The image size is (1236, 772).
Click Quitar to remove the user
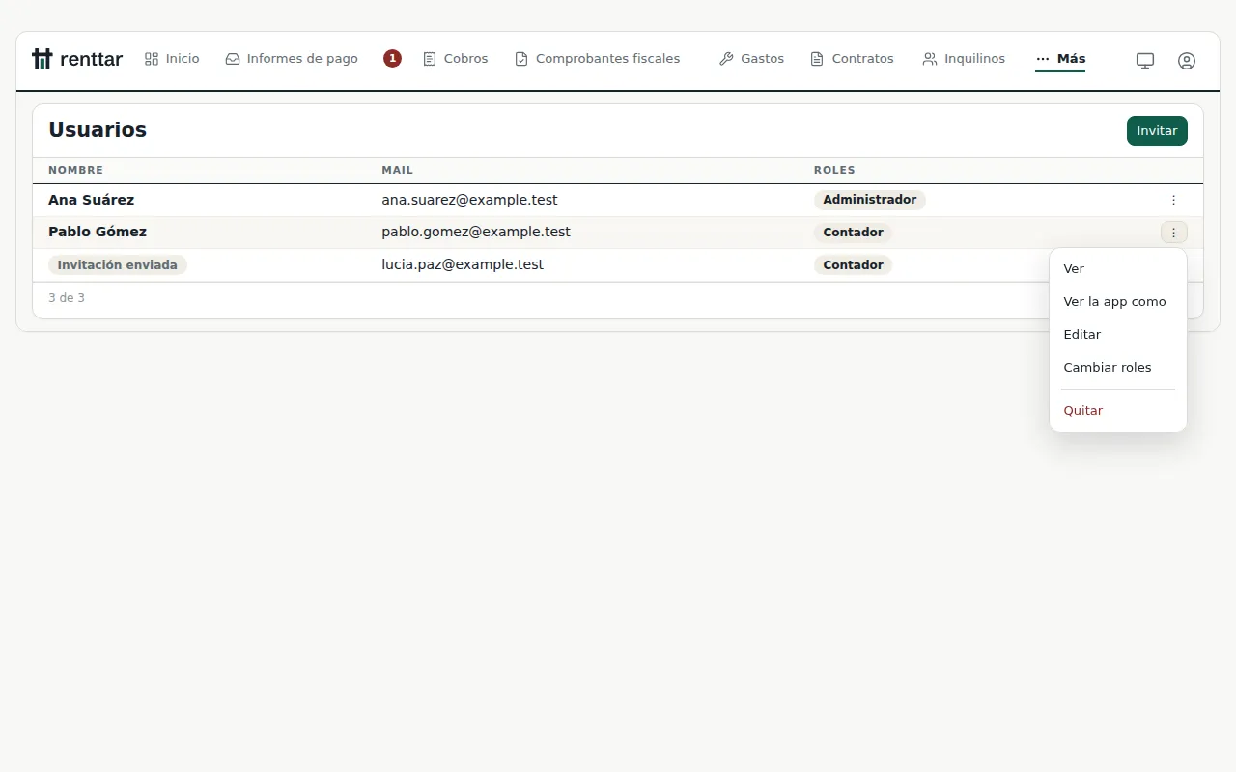point(1118,411)
